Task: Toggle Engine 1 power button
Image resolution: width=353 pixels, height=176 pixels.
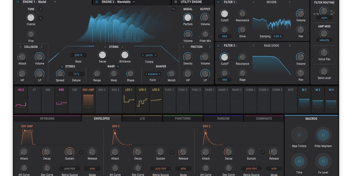Action: point(18,2)
